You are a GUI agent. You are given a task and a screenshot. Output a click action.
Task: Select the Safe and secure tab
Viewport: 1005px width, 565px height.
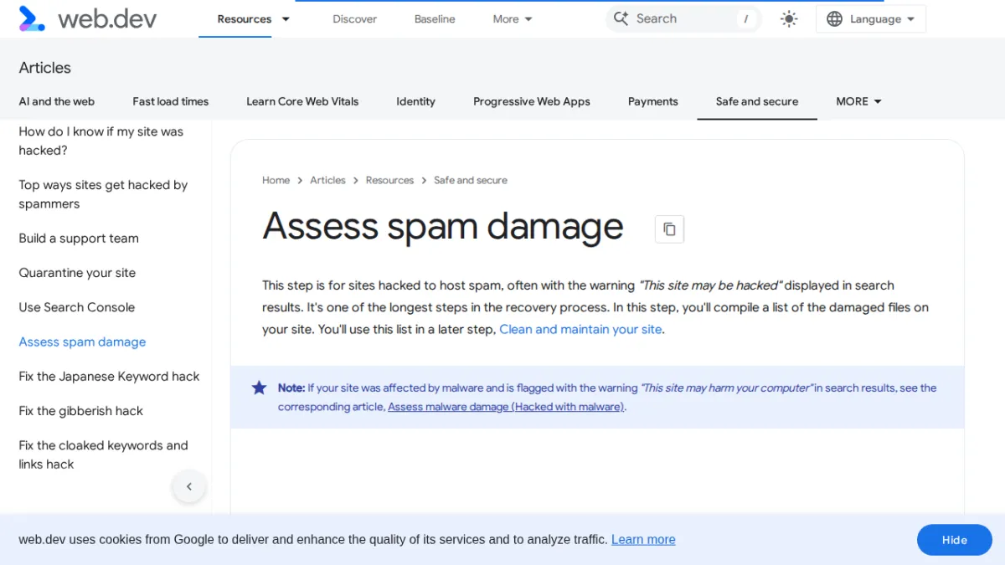coord(757,101)
